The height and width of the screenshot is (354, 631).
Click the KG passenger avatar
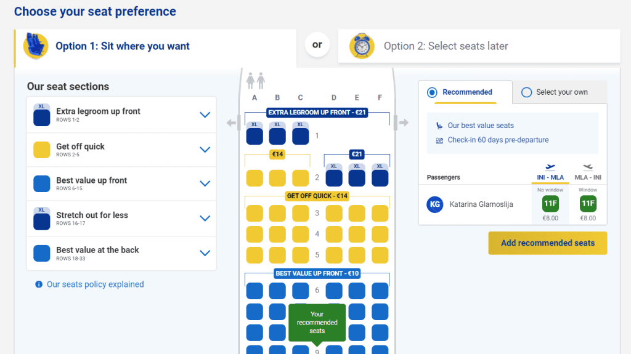434,204
